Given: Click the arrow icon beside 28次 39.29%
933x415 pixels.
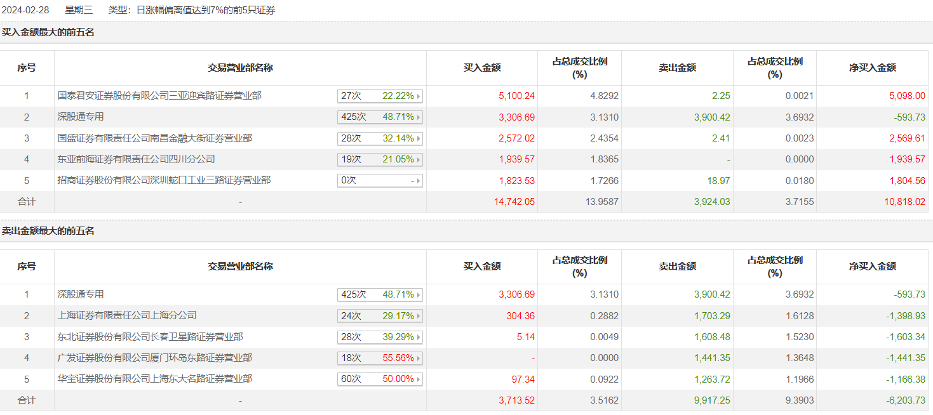Looking at the screenshot, I should [419, 337].
